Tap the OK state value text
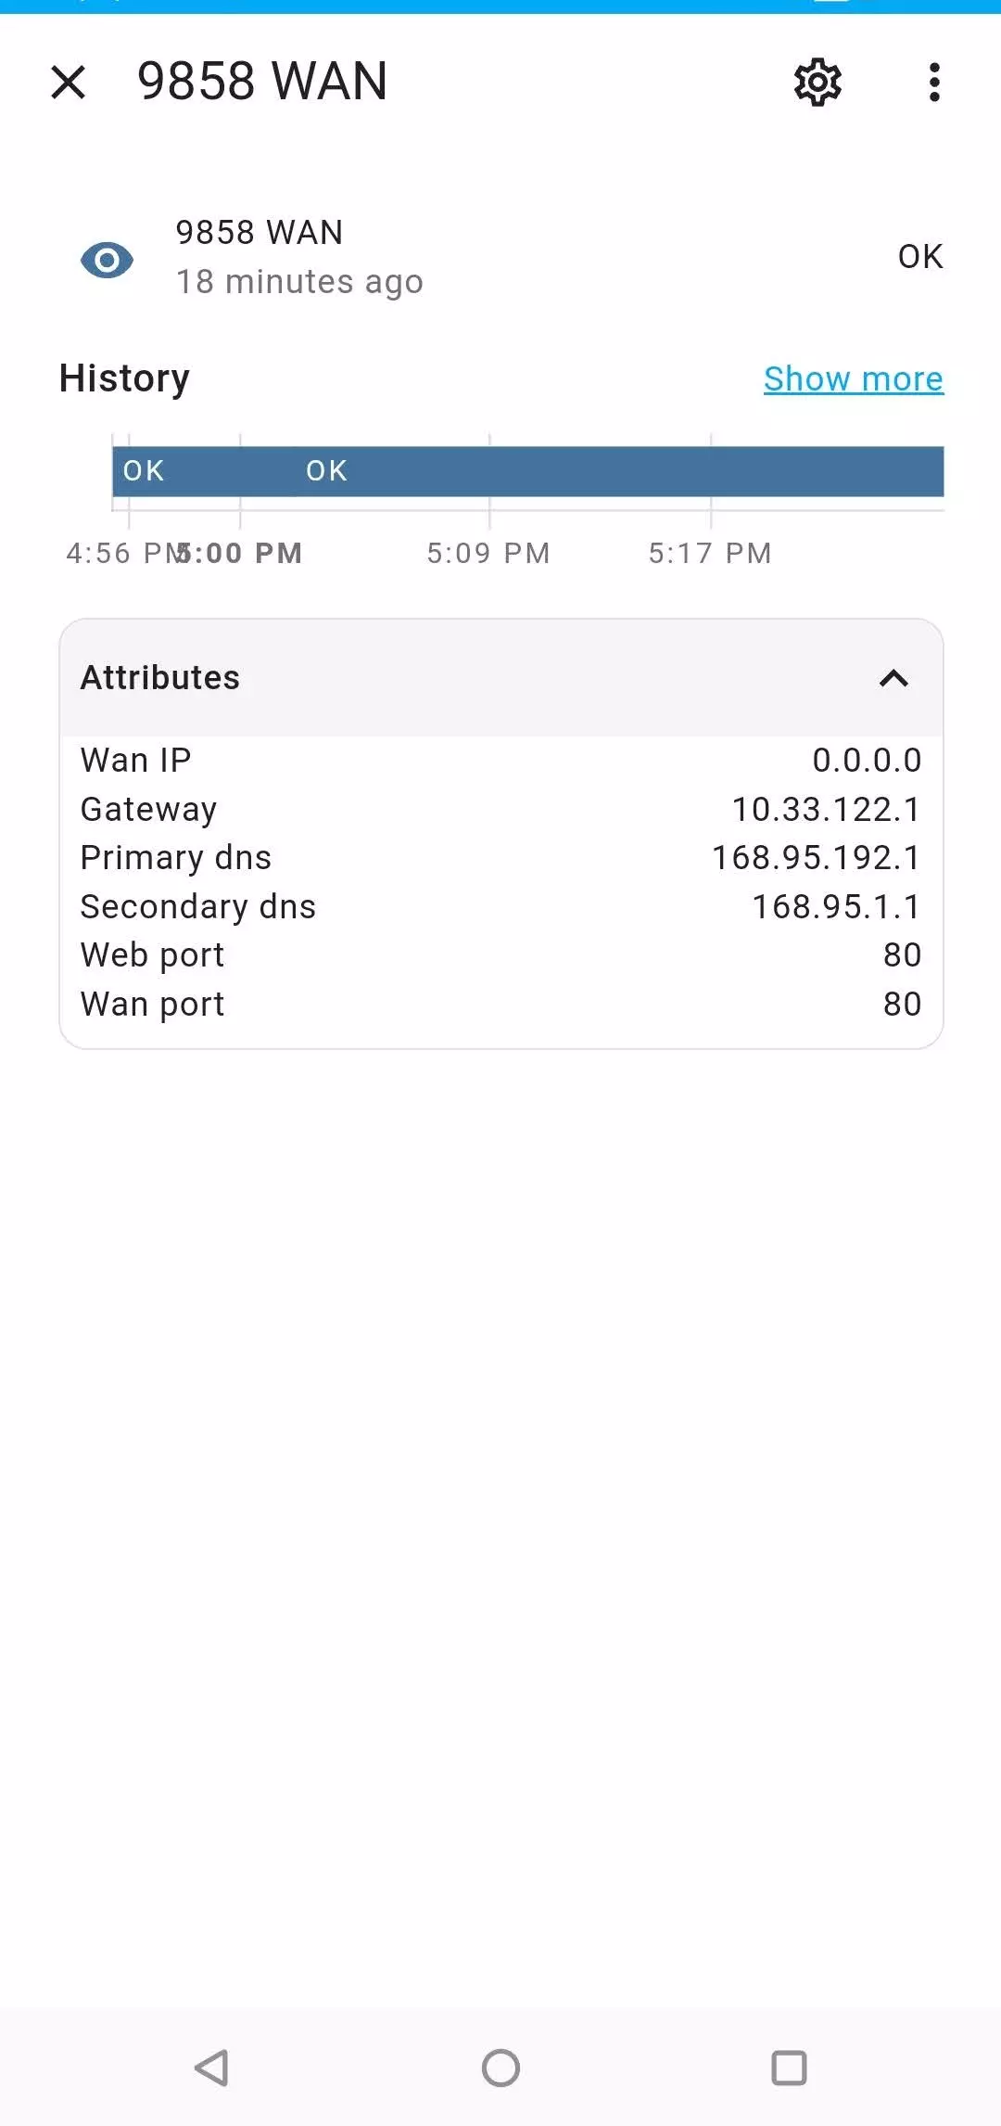Viewport: 1001px width, 2126px height. point(919,257)
